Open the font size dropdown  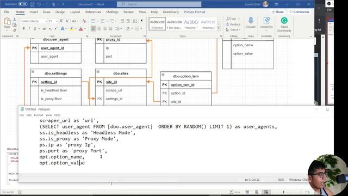pyautogui.click(x=57, y=21)
